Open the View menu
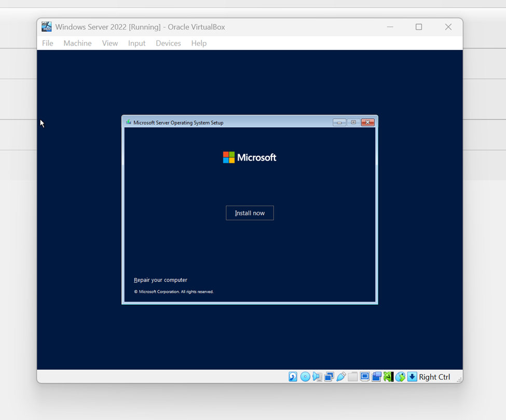Screen dimensions: 506x420 coord(110,43)
